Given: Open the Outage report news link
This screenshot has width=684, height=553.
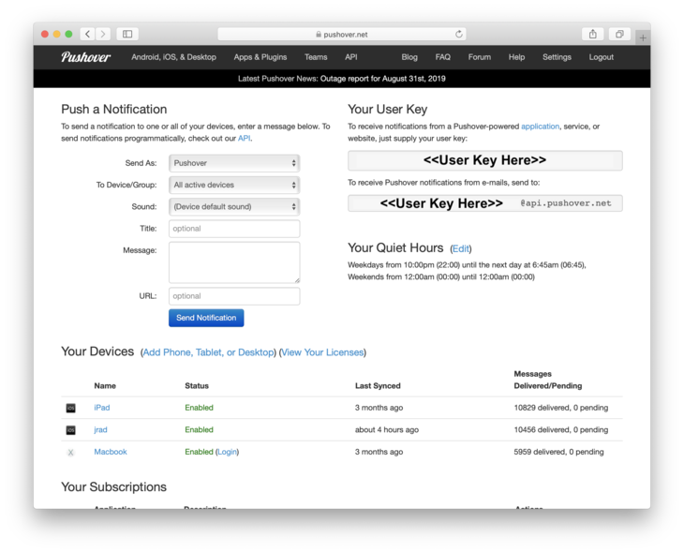Looking at the screenshot, I should 382,79.
